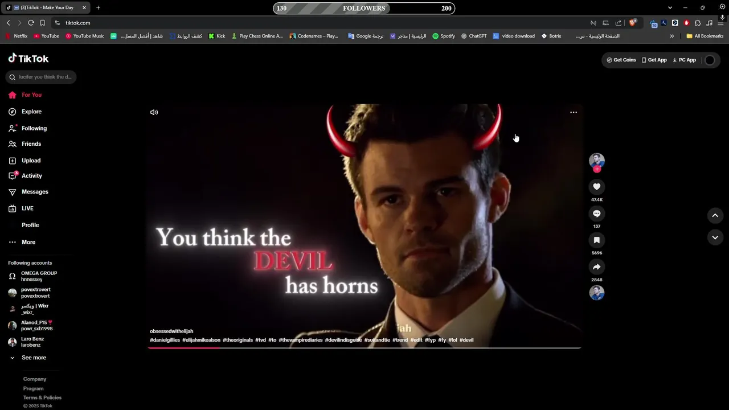Open the Alanod_F15 followed account
Screen dimensions: 729x410
pos(30,326)
